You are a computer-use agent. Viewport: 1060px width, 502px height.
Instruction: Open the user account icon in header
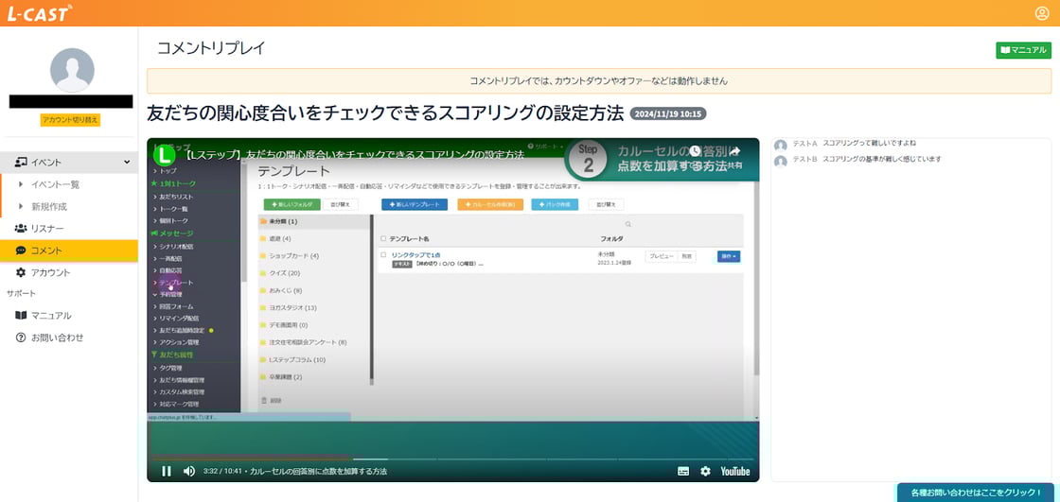1042,13
